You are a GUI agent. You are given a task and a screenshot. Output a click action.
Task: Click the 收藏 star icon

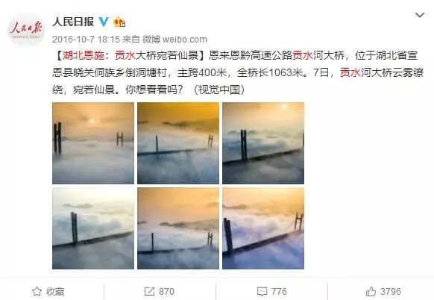point(37,291)
